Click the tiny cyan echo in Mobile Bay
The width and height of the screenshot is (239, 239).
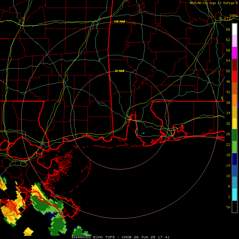143,133
